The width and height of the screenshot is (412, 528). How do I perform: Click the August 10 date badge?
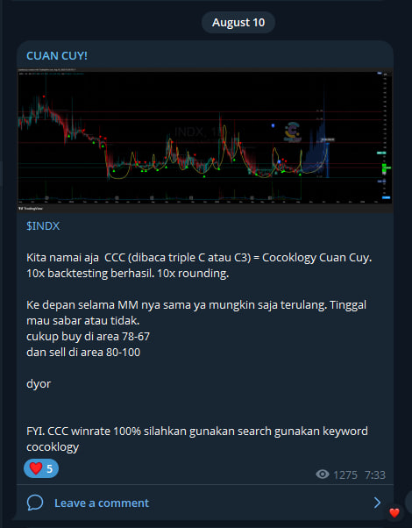click(x=238, y=23)
